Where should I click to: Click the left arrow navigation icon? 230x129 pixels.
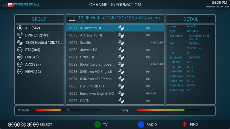tap(11, 124)
